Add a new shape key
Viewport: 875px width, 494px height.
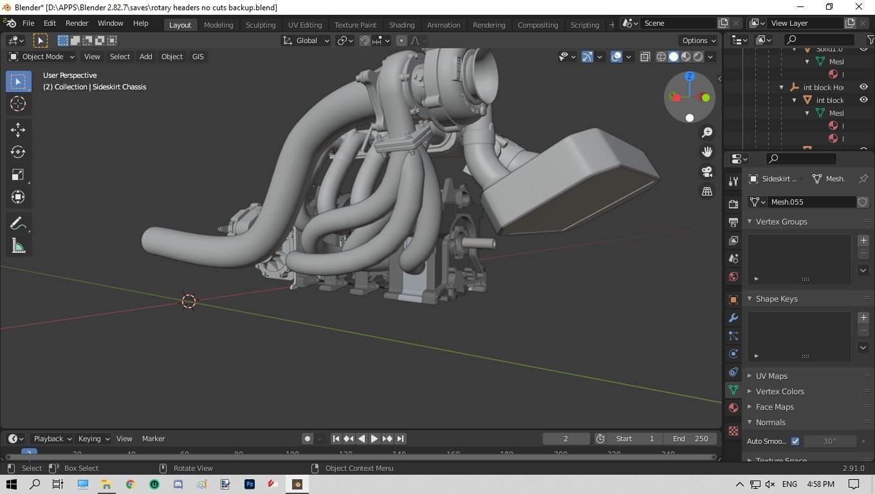click(x=863, y=318)
